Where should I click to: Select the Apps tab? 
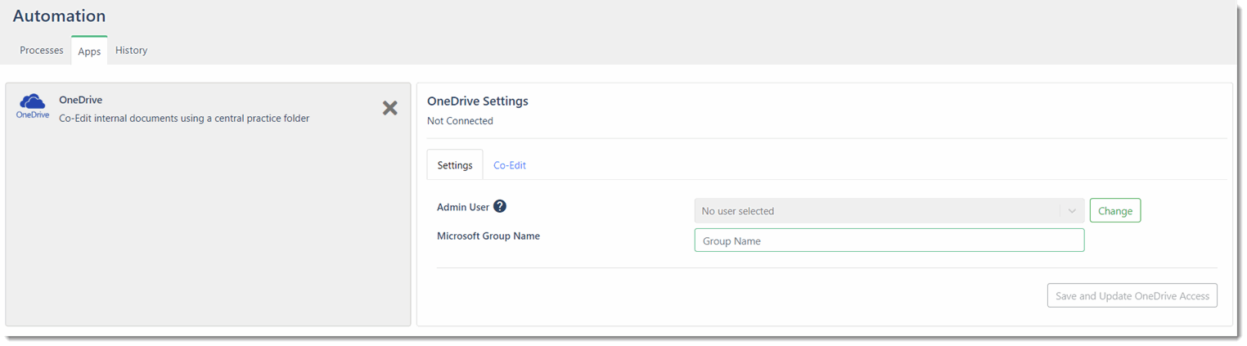click(x=89, y=51)
